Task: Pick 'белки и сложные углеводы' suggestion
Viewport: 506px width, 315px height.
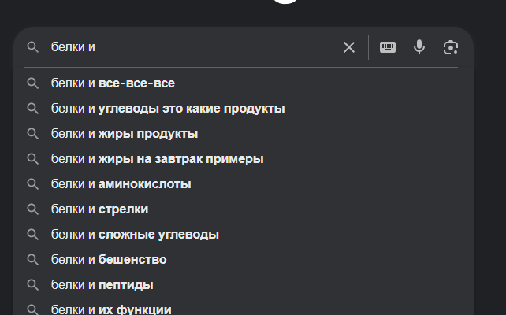Action: coord(135,234)
